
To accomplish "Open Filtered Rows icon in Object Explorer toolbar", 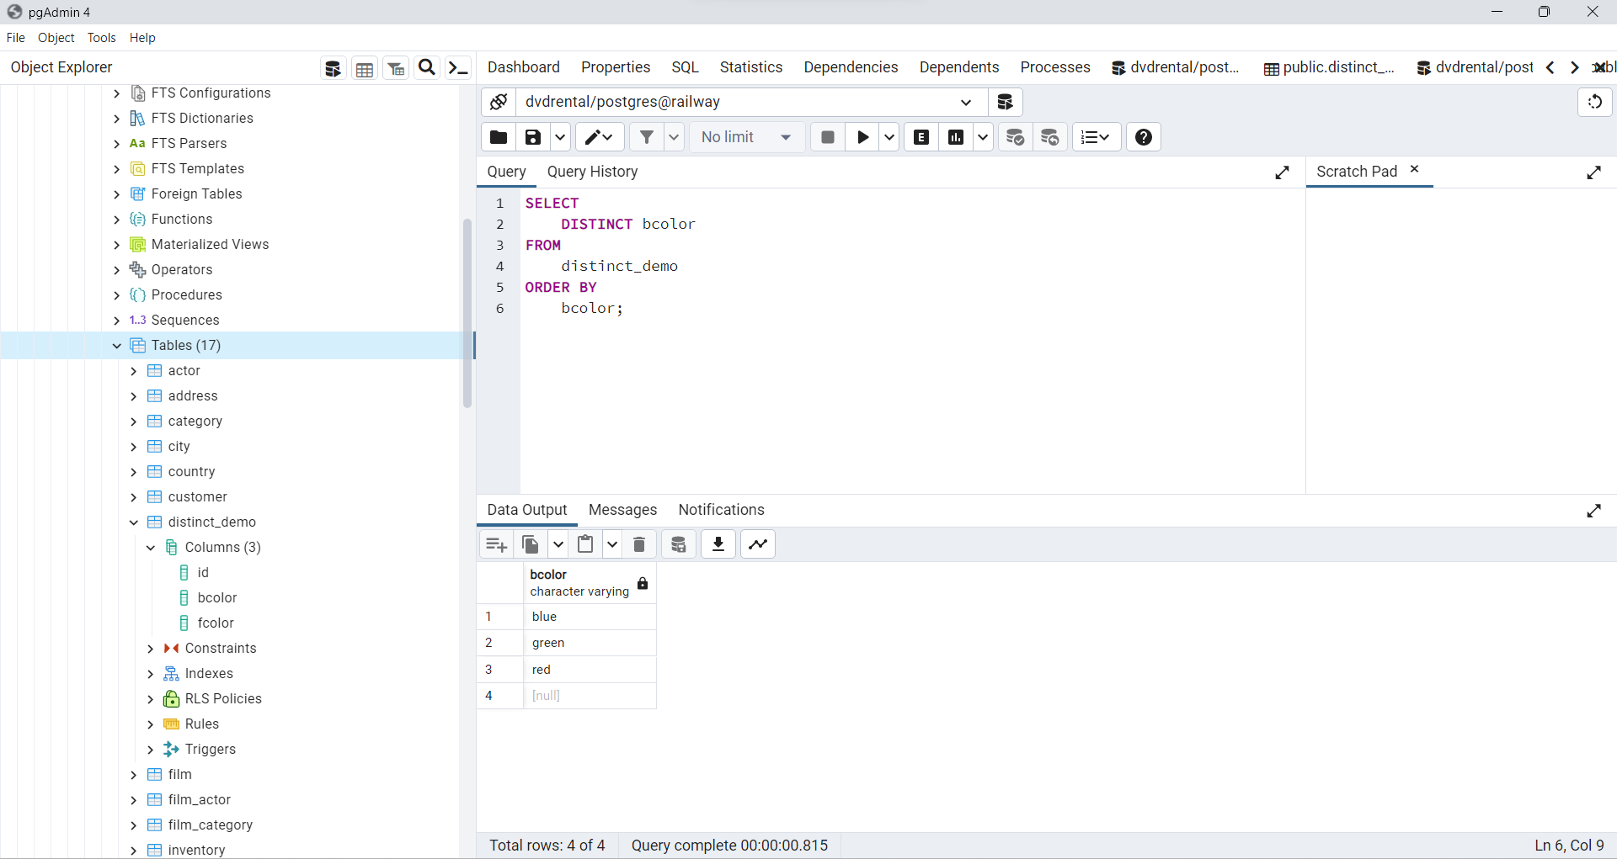I will 396,68.
